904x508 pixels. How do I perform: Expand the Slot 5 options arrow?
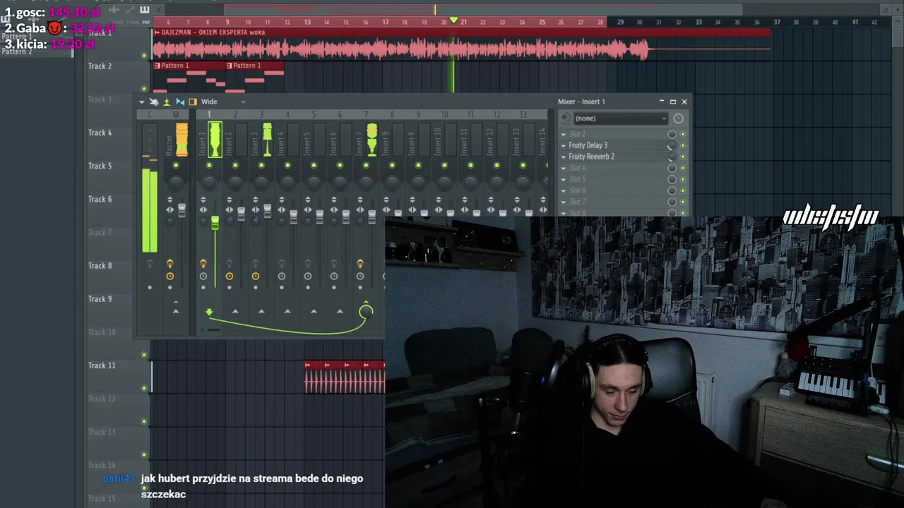tap(564, 179)
